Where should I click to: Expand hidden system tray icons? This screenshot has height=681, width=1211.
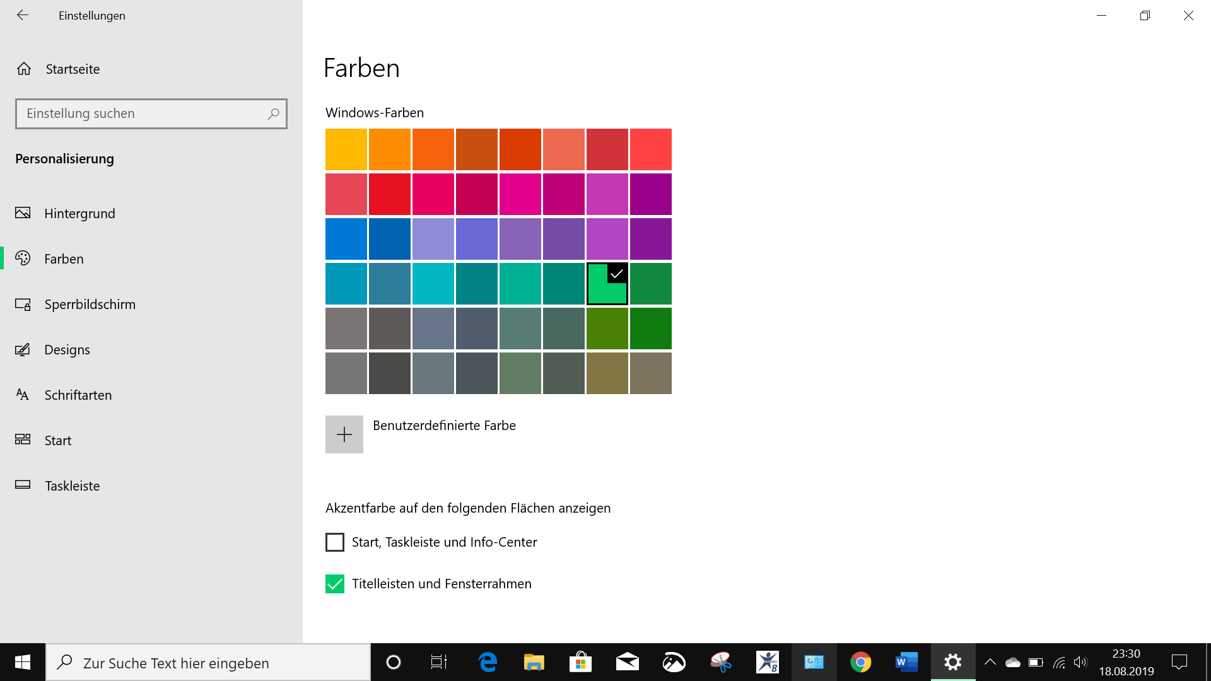click(990, 662)
